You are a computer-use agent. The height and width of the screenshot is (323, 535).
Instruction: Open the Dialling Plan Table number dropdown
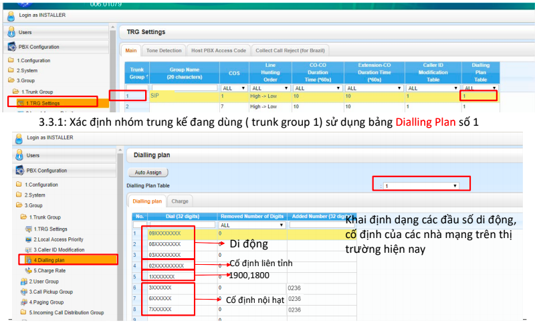pyautogui.click(x=420, y=185)
